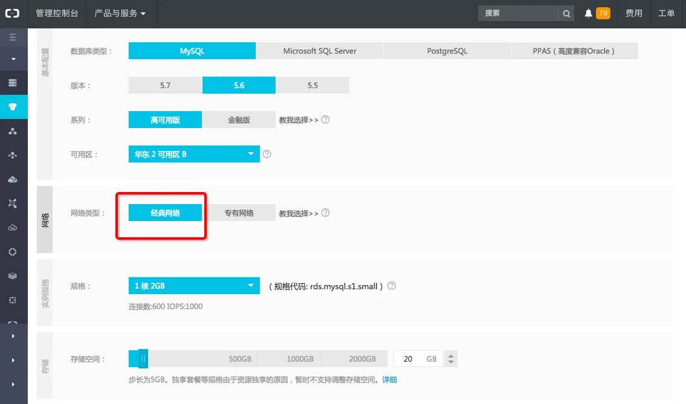686x404 pixels.
Task: Set storage slider to 500GB mark
Action: point(240,359)
